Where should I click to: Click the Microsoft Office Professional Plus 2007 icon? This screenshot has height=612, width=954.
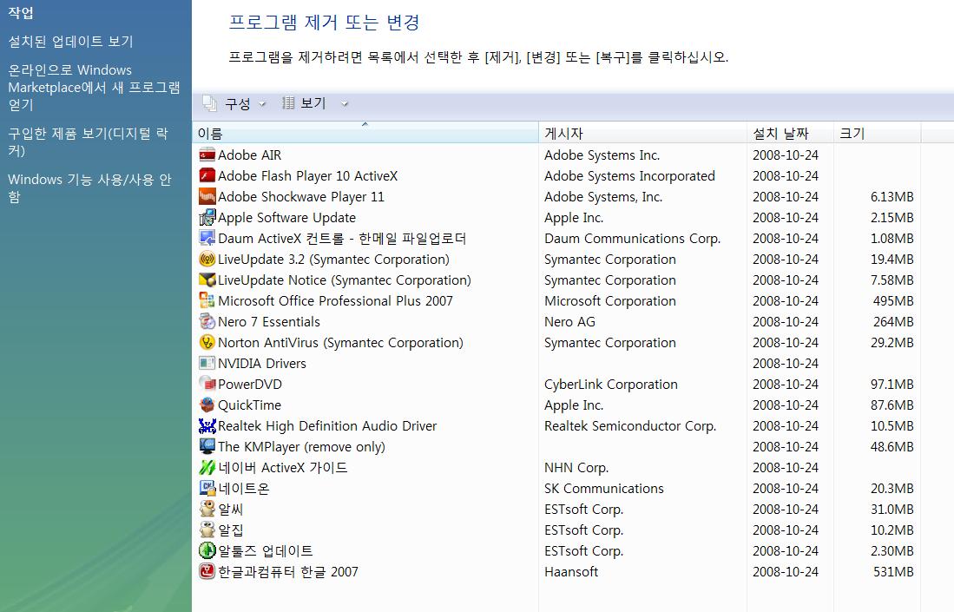[x=207, y=300]
